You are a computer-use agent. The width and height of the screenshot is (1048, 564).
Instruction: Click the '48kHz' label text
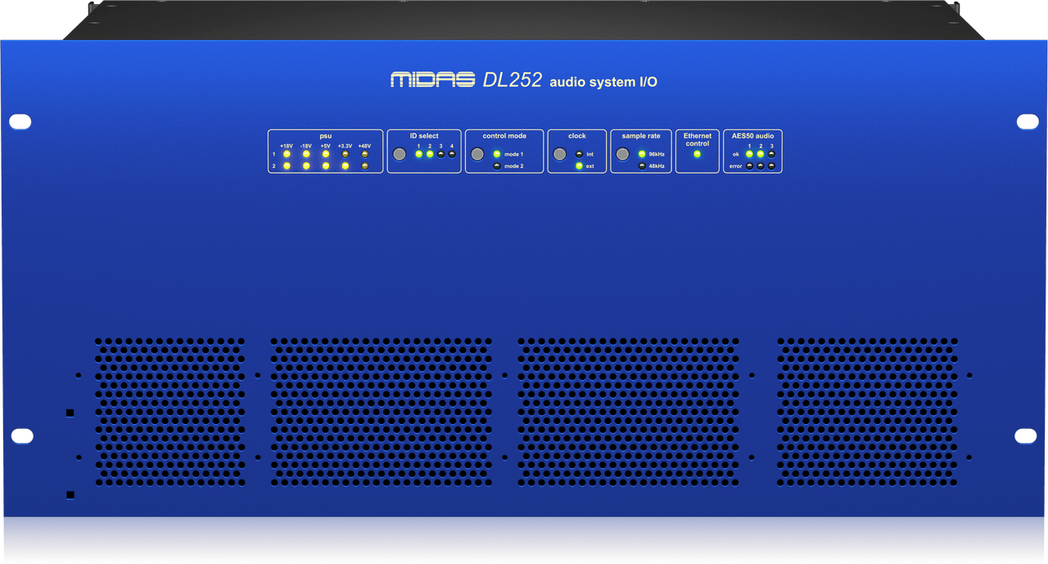[x=657, y=166]
